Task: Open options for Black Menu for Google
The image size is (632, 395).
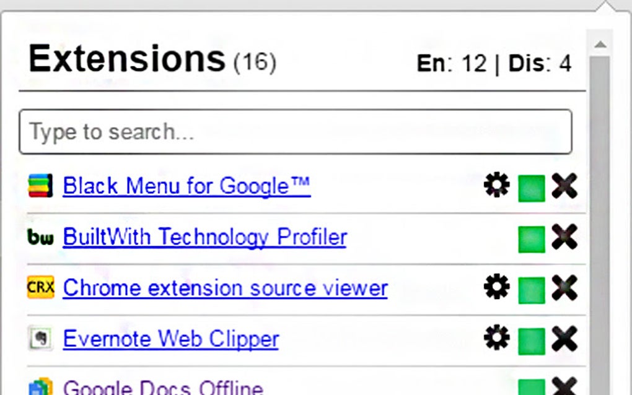Action: [496, 185]
